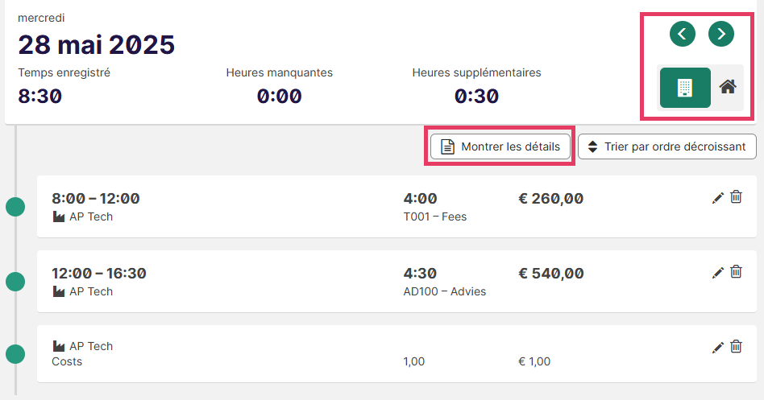
Task: Click Montrer les détails button
Action: pyautogui.click(x=500, y=146)
